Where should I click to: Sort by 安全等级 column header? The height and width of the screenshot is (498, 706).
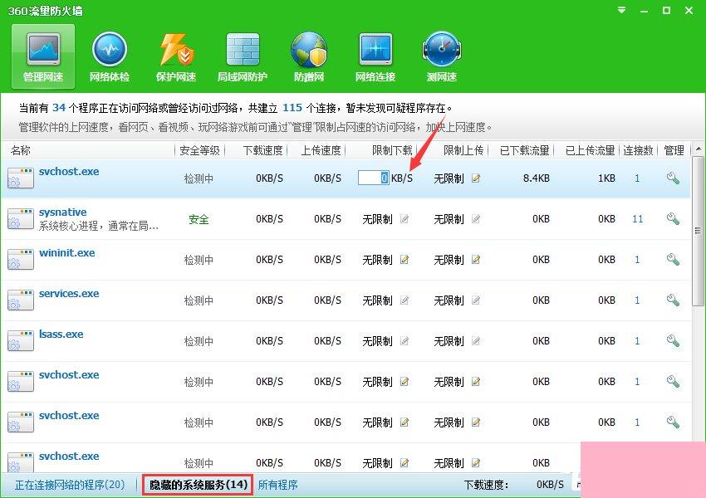[x=199, y=150]
